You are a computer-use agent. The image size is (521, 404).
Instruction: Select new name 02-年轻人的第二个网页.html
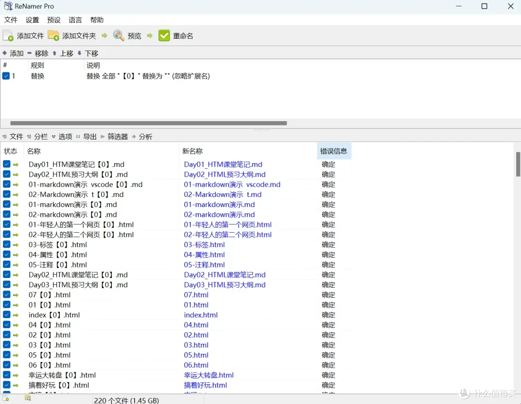tap(228, 235)
